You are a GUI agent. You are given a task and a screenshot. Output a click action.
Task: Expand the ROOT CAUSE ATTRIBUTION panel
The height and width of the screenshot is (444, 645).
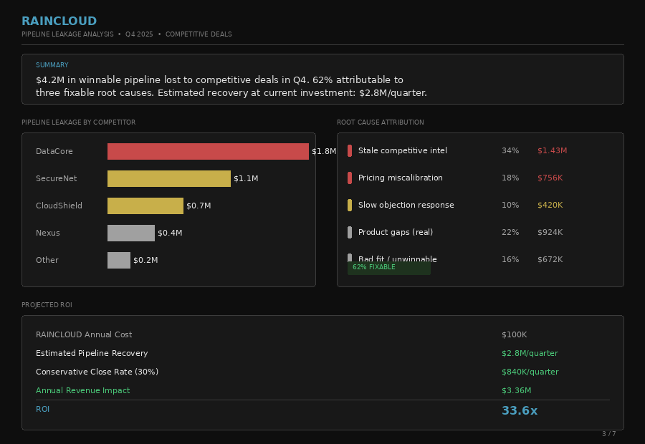(x=380, y=122)
